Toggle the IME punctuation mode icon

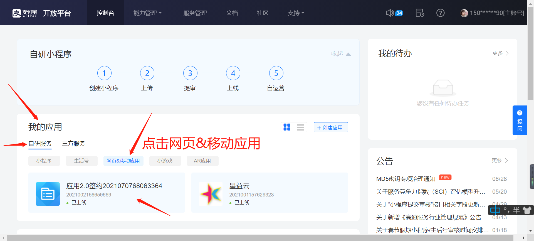pos(506,210)
